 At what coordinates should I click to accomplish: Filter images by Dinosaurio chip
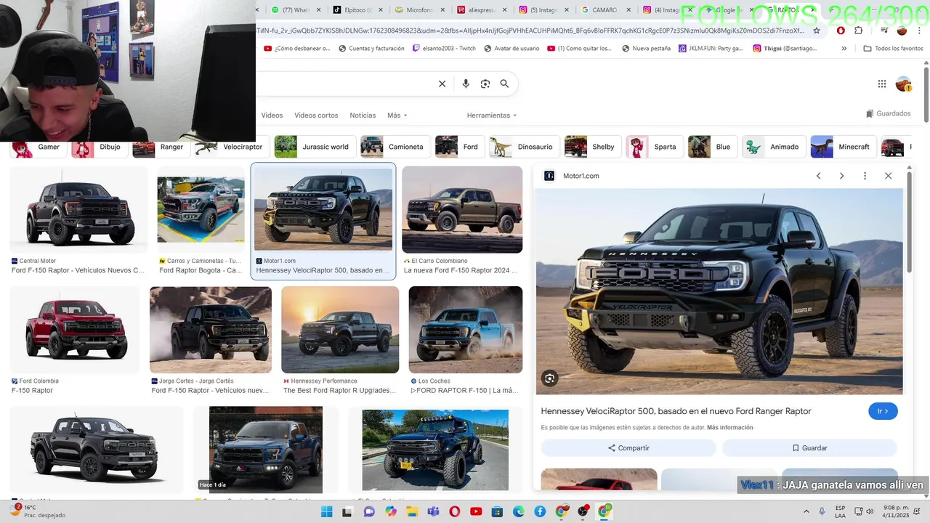click(525, 147)
